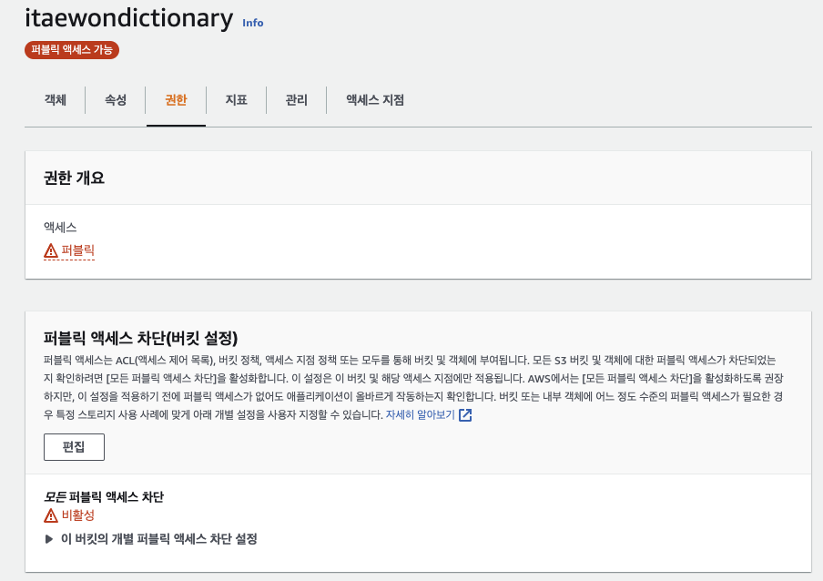This screenshot has width=823, height=581.
Task: Click the 비활성 status text
Action: (78, 515)
